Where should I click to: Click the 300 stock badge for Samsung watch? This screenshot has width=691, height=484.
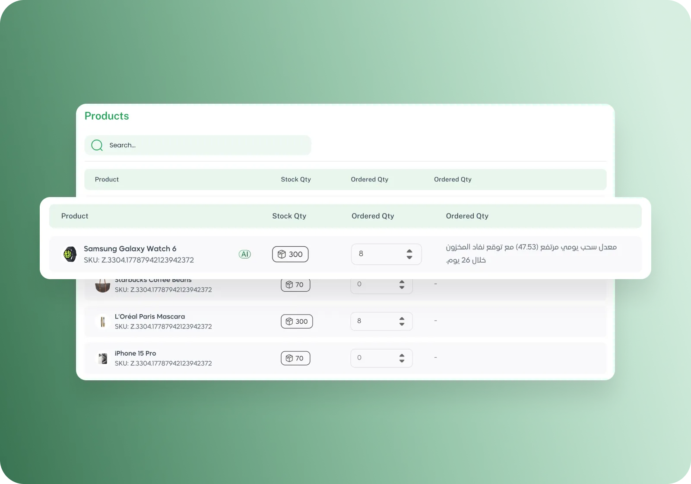pos(290,254)
